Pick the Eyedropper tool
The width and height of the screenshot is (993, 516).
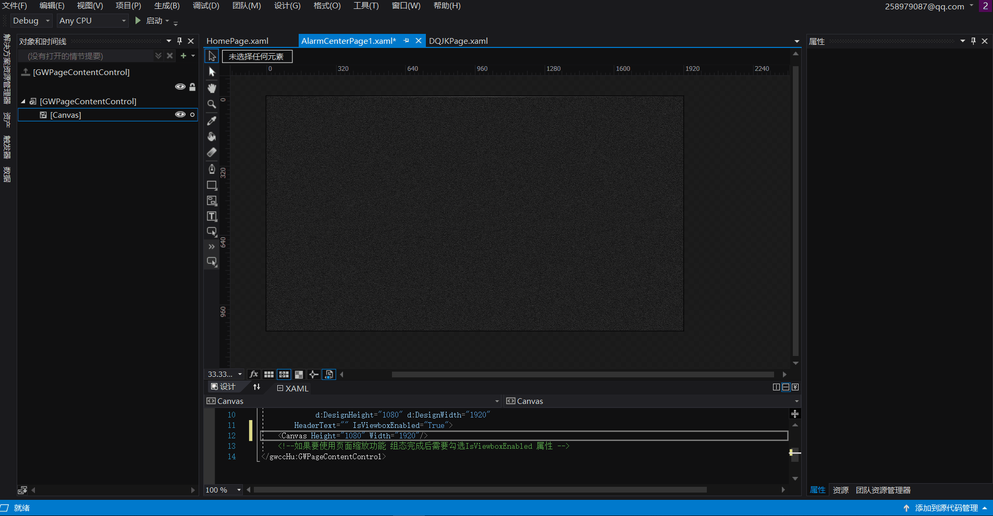pos(212,120)
